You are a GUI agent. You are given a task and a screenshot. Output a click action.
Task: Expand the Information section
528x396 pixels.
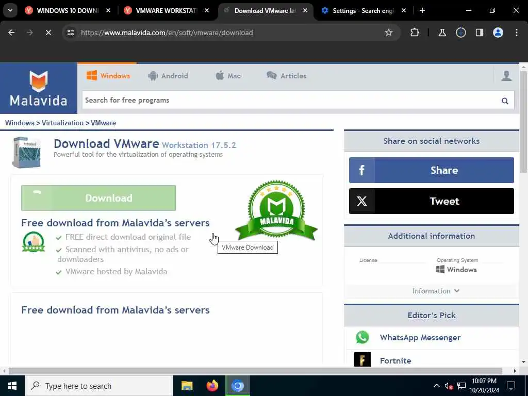pyautogui.click(x=436, y=291)
